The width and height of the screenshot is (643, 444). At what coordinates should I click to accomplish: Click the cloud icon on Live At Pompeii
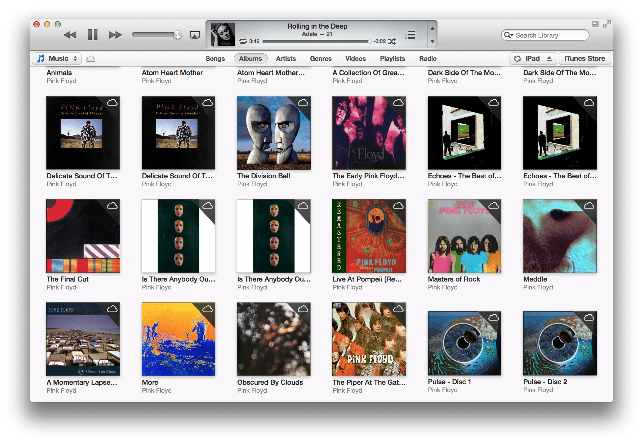click(x=398, y=206)
